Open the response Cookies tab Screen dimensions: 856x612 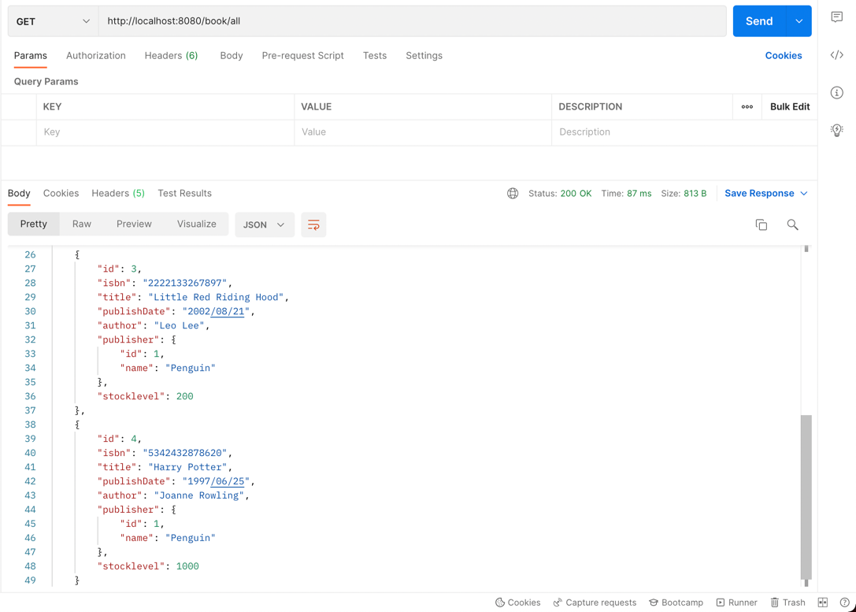[x=61, y=193]
